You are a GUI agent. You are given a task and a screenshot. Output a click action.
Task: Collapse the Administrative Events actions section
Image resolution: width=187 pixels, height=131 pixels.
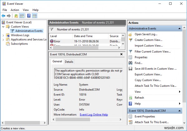coord(180,28)
